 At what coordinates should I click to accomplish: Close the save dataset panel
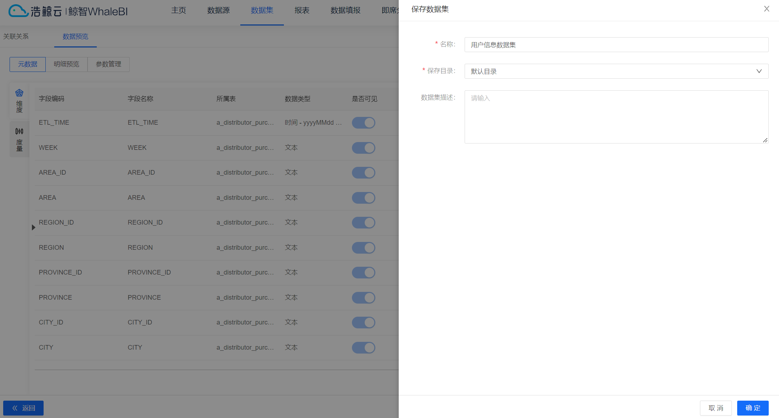[766, 9]
